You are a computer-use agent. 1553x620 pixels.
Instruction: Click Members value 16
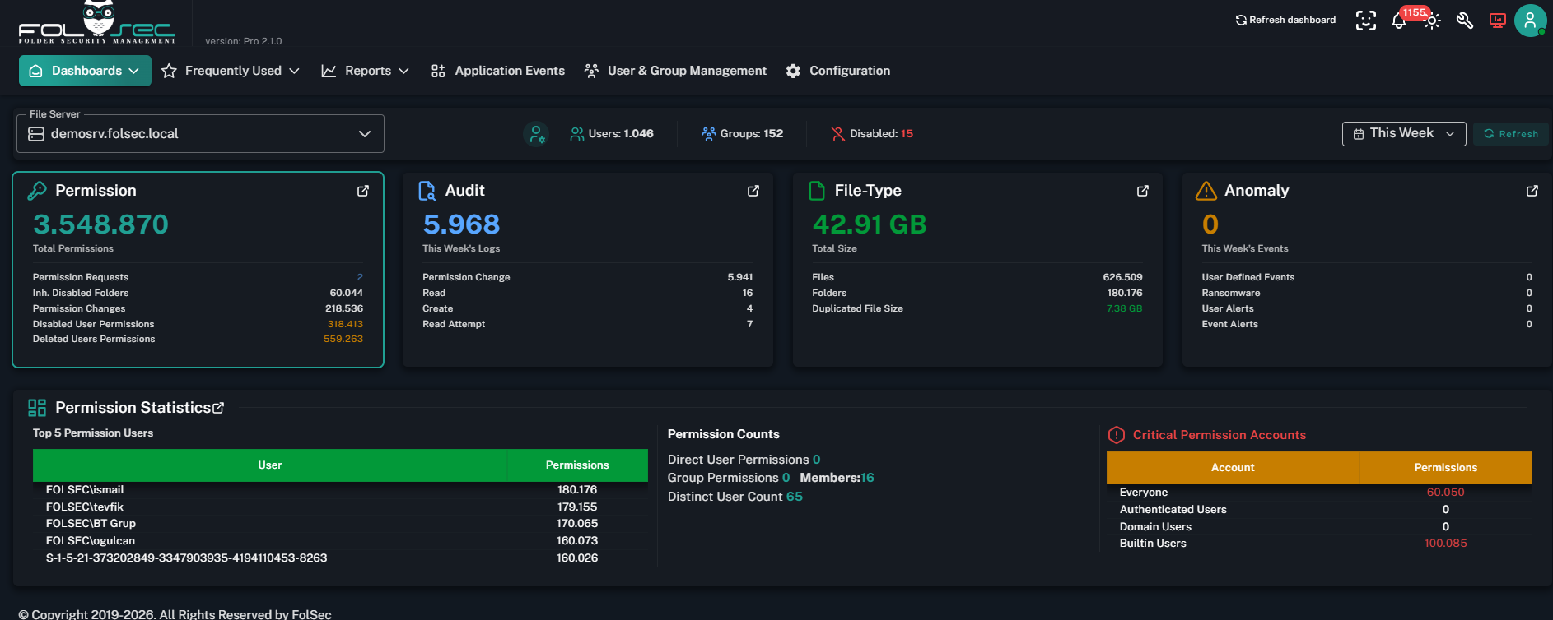868,478
